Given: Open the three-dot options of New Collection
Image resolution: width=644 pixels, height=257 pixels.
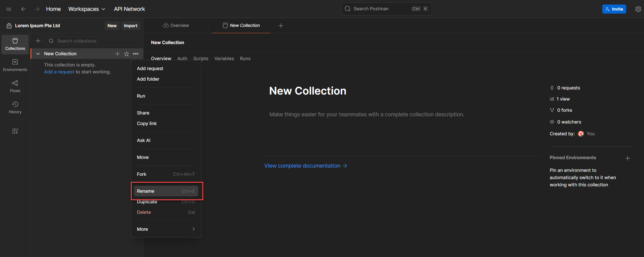Looking at the screenshot, I should click(136, 54).
